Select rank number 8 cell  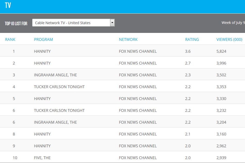click(x=14, y=134)
